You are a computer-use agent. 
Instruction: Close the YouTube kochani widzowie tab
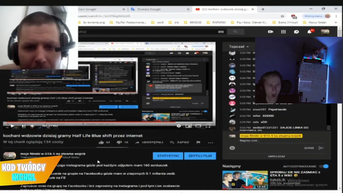tap(253, 9)
